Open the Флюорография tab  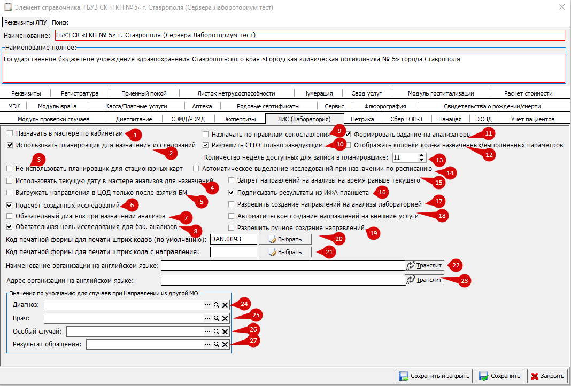tap(385, 107)
